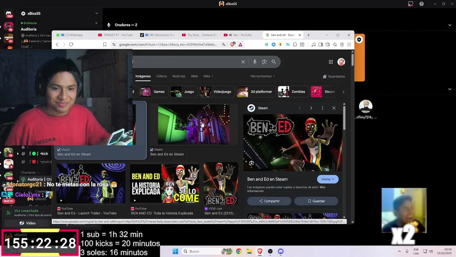Select the Web search tab
Viewport: 456px width, 257px height.
[194, 76]
